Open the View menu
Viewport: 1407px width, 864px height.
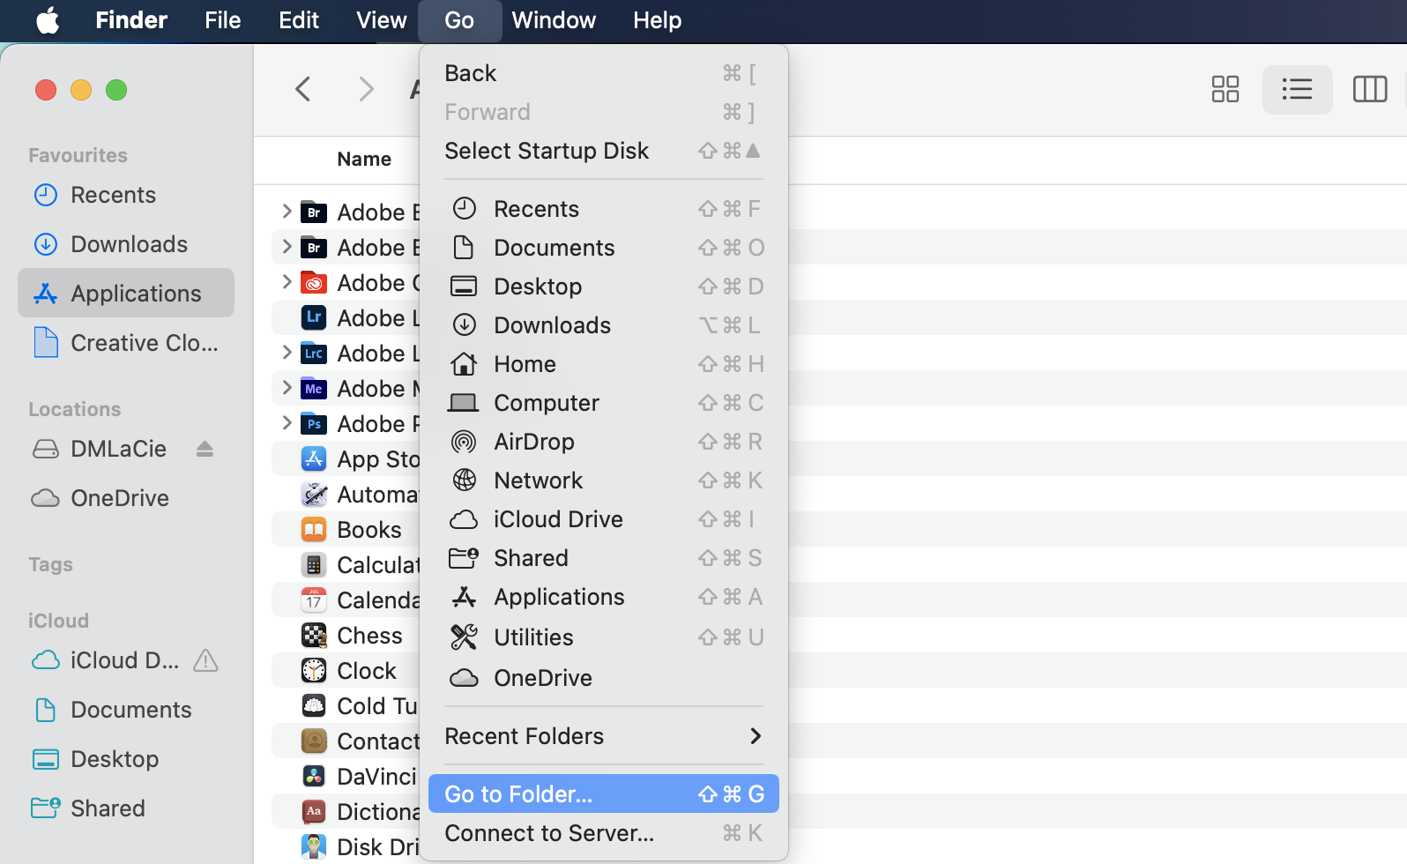click(x=381, y=20)
